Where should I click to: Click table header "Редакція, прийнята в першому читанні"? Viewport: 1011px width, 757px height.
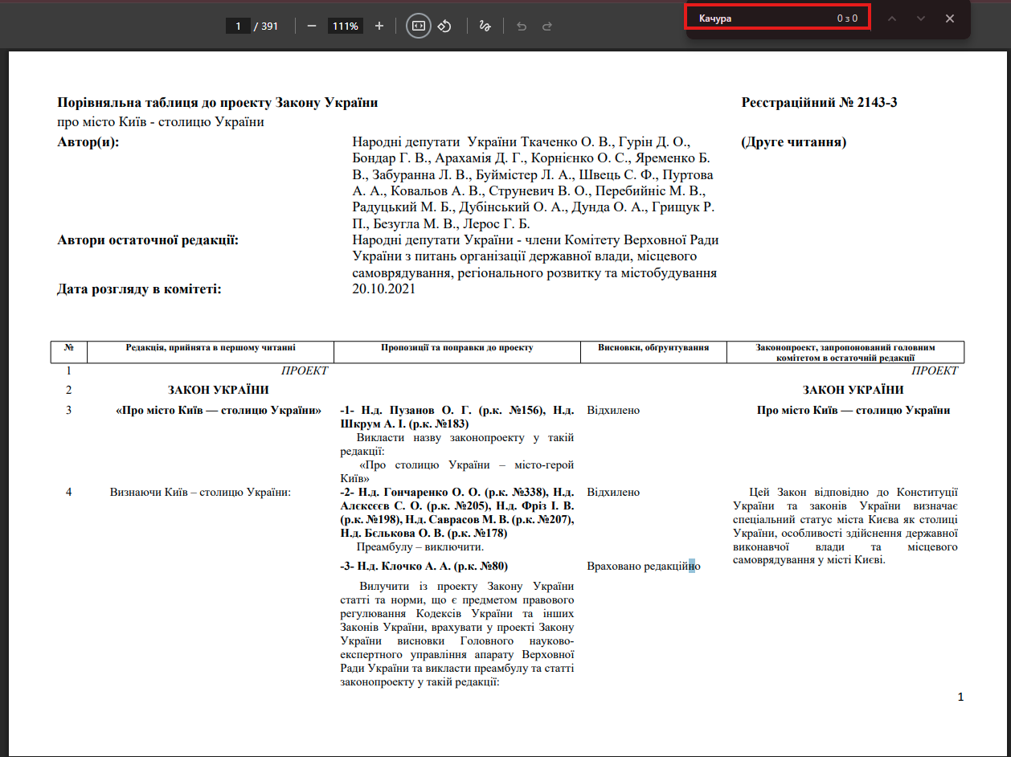[x=211, y=348]
